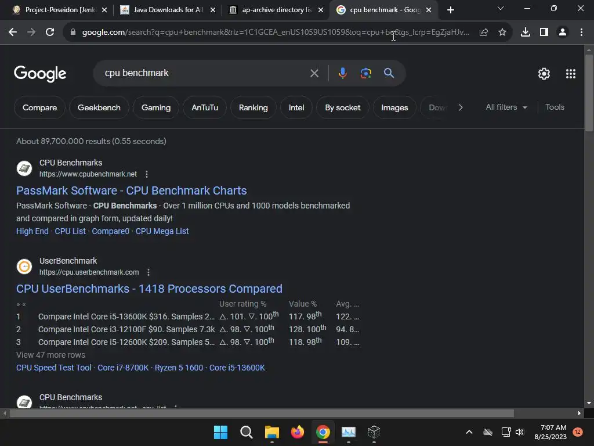Select the Geekbench filter chip
Viewport: 594px width, 446px height.
point(99,107)
